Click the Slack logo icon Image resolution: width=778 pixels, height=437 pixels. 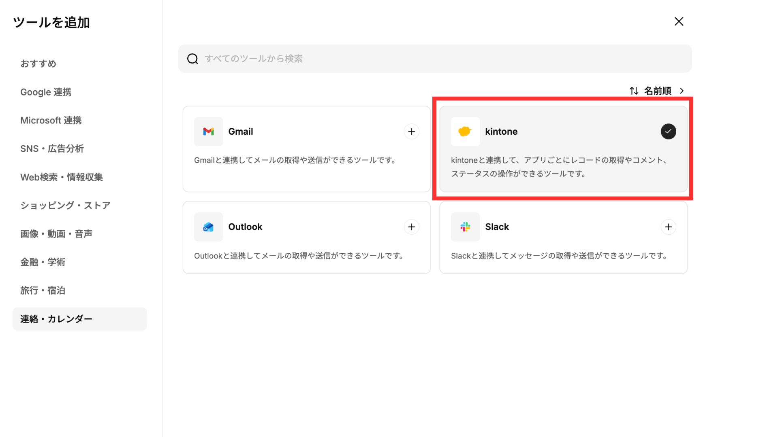[x=465, y=227]
